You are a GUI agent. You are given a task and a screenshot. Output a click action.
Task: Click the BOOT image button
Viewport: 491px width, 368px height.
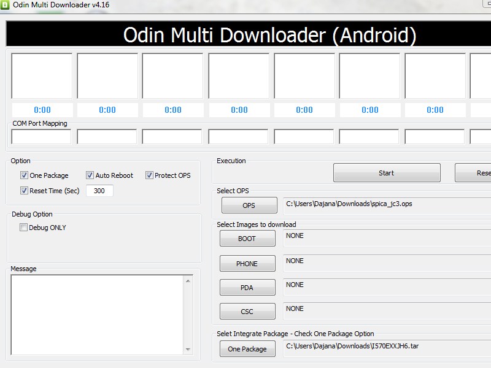pyautogui.click(x=247, y=239)
